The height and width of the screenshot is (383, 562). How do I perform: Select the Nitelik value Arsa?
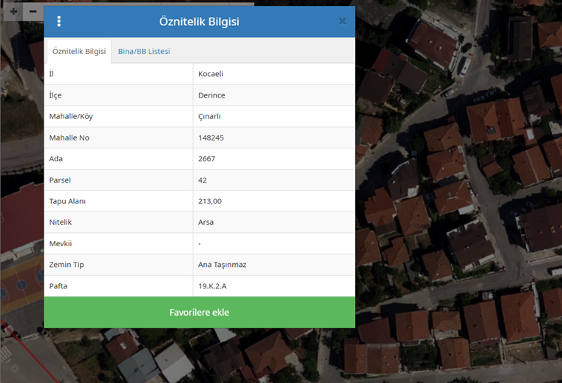206,222
